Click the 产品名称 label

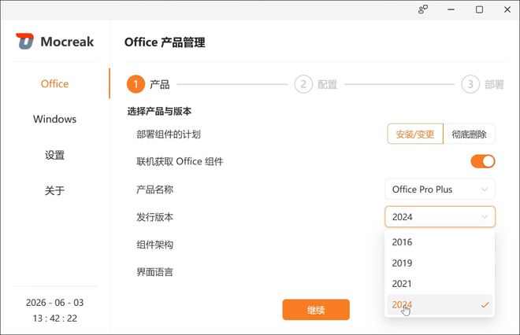pos(155,190)
